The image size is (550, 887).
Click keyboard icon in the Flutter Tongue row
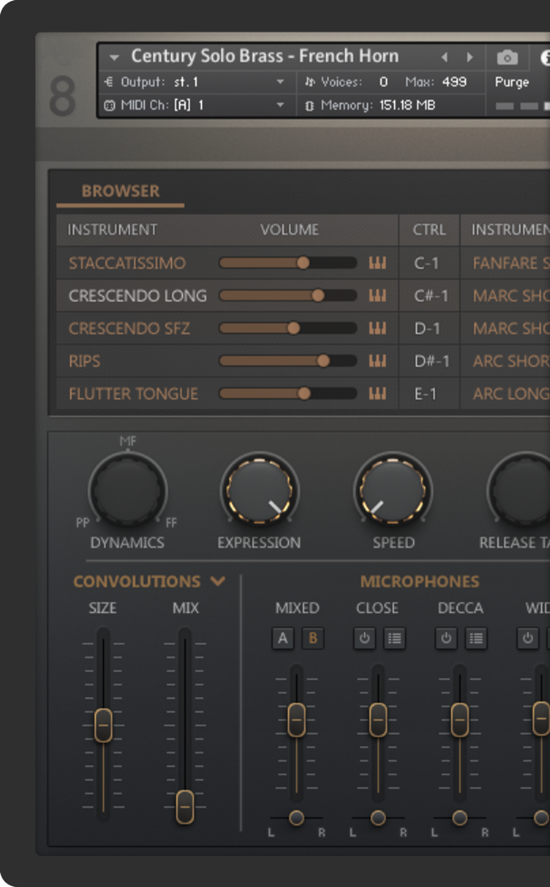point(377,394)
